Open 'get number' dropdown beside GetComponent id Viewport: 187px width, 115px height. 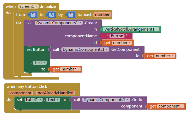coord(165,56)
